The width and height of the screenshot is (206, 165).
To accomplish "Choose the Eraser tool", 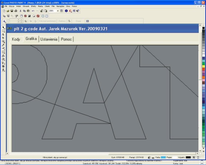I will [x=3, y=48].
